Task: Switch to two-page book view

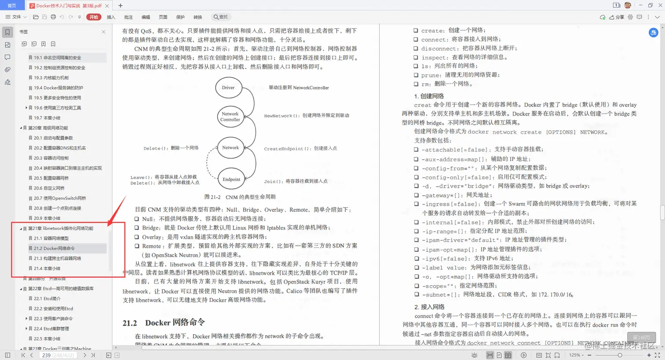Action: coord(507,355)
